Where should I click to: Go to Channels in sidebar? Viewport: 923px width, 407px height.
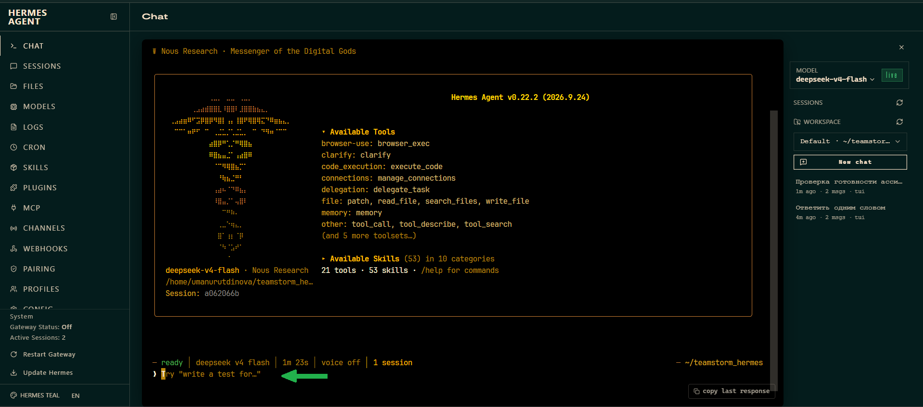pyautogui.click(x=65, y=228)
